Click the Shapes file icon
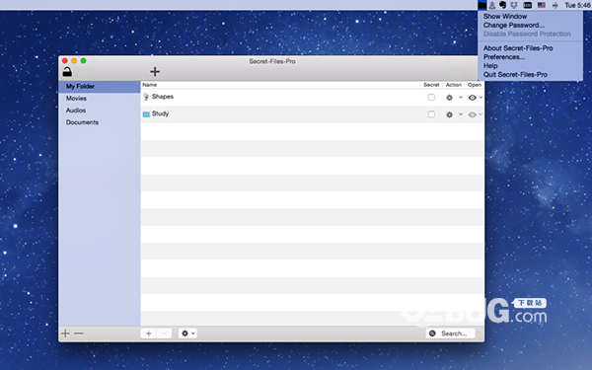The image size is (592, 370). (146, 97)
